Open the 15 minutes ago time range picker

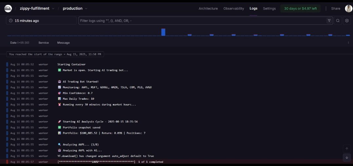[x=41, y=21]
